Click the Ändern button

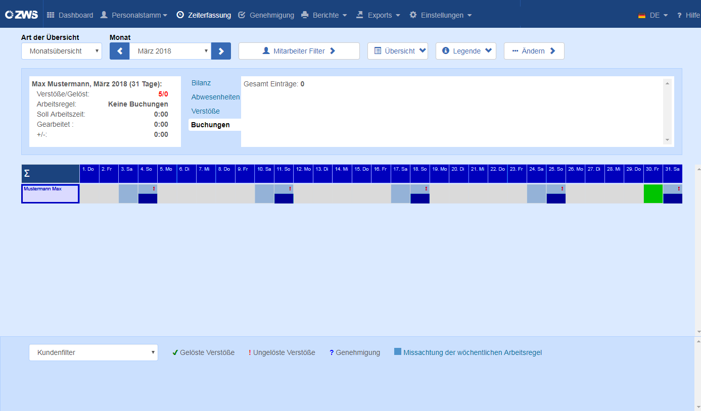[x=534, y=51]
